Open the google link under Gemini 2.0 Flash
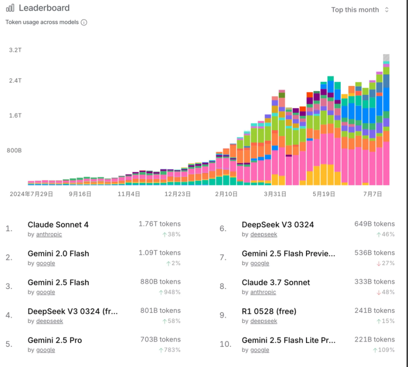The image size is (408, 367). point(45,263)
